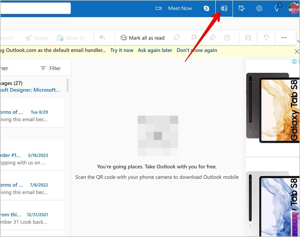The image size is (300, 237).
Task: Click the Sweep broom icon
Action: 28,38
